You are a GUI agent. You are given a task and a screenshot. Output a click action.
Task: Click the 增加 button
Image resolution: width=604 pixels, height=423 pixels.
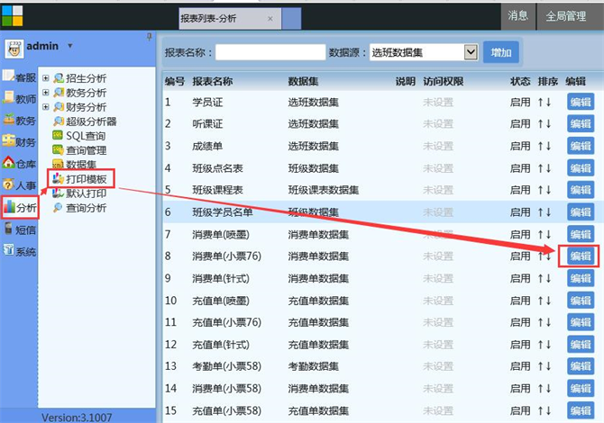pos(500,53)
